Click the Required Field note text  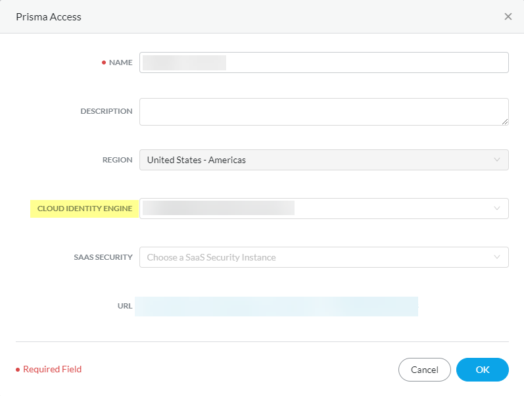click(x=52, y=370)
